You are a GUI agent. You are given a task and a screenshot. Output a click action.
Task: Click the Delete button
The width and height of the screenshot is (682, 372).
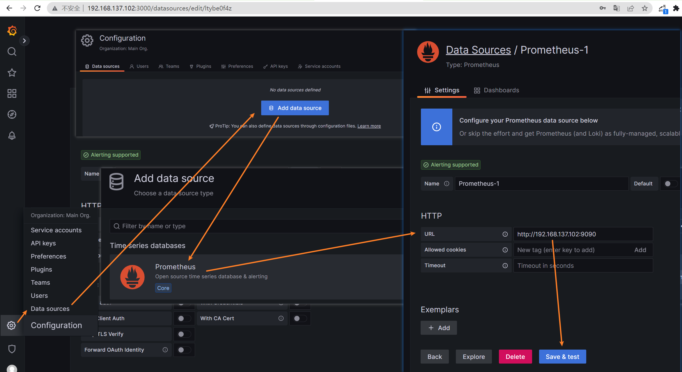[x=515, y=357]
